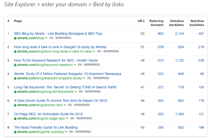Sort by the Dofollow backlinks column header

[x=177, y=23]
